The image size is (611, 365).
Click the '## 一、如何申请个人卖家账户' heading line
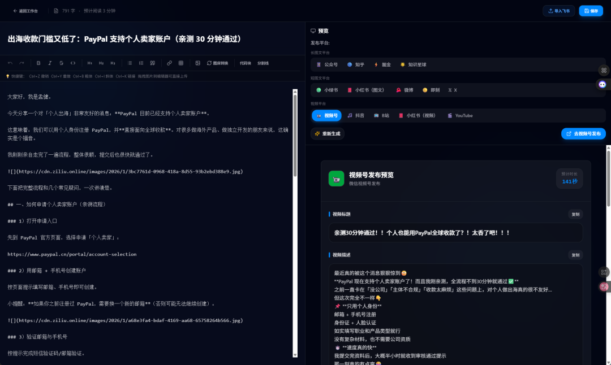pyautogui.click(x=57, y=205)
